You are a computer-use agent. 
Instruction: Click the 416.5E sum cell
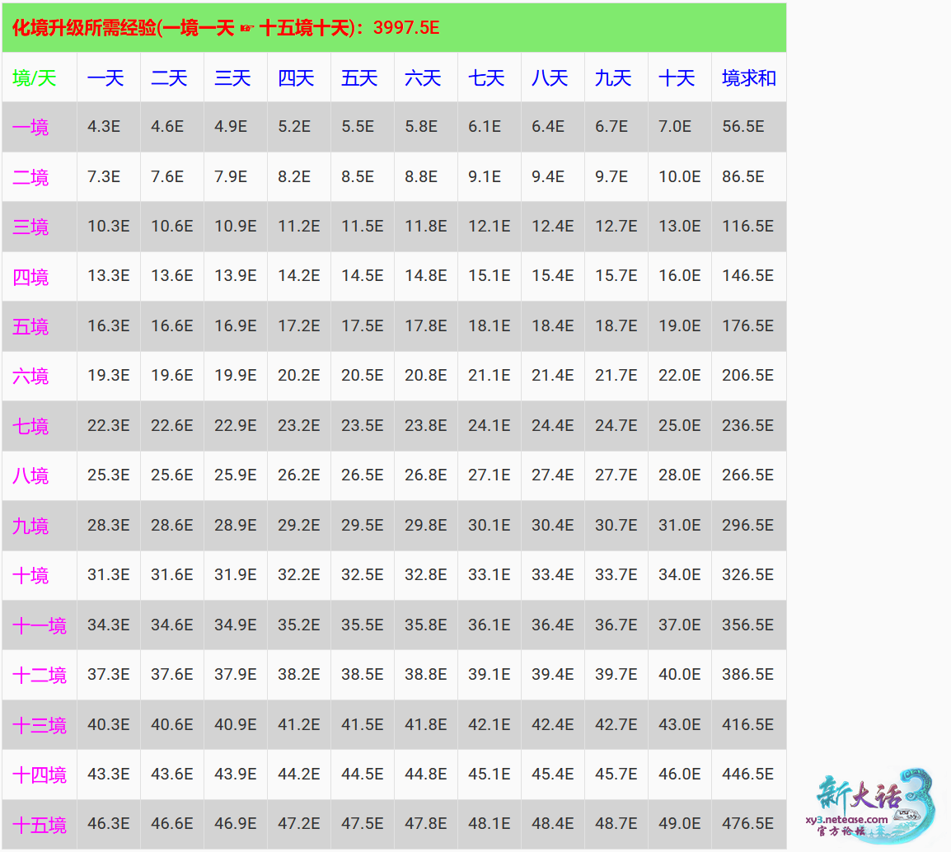click(748, 724)
